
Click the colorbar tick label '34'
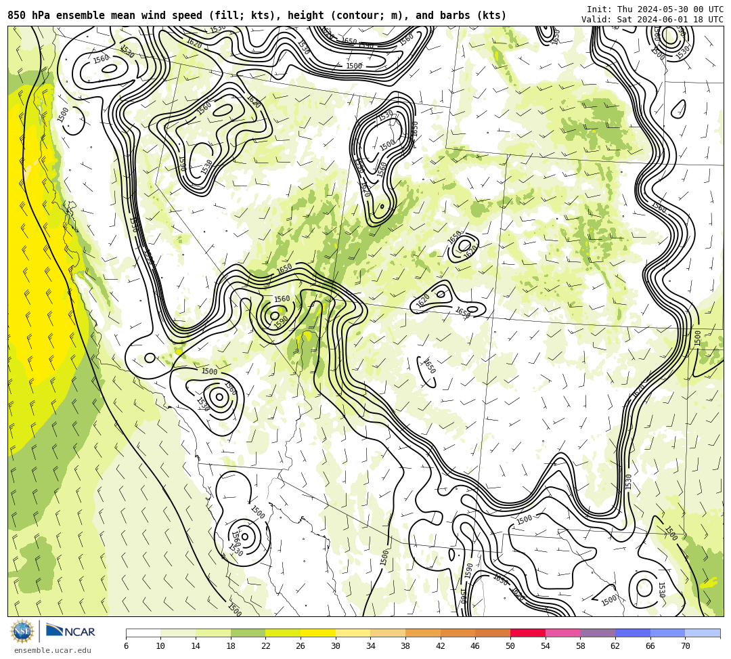click(x=371, y=646)
